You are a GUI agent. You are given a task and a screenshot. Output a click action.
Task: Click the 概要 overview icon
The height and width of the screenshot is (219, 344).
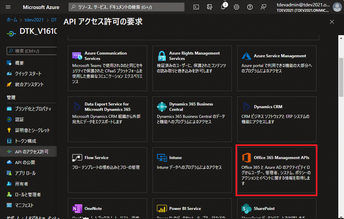(9, 63)
